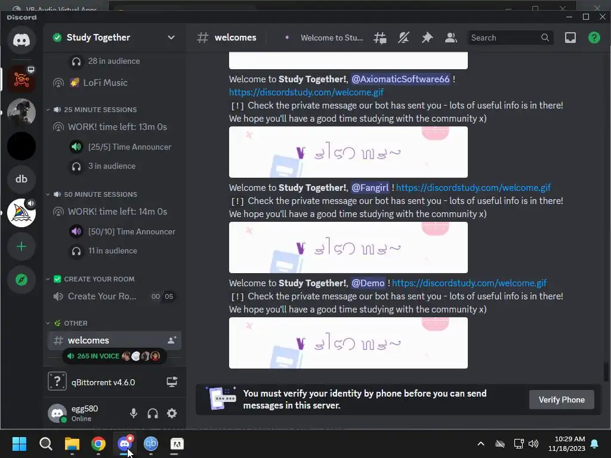The height and width of the screenshot is (458, 611).
Task: Open Chrome from taskbar
Action: (x=98, y=444)
